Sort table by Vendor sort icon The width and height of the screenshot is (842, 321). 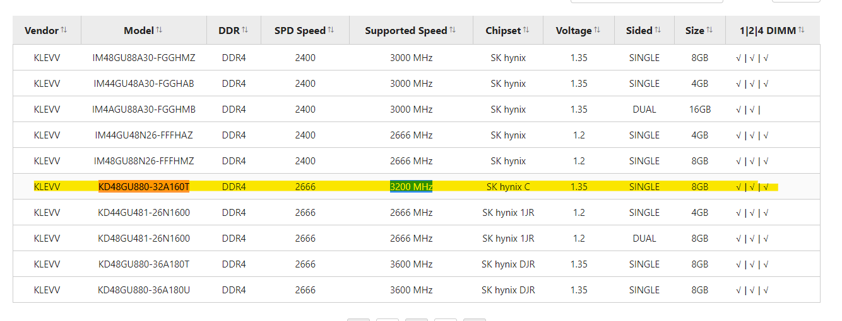pyautogui.click(x=64, y=30)
